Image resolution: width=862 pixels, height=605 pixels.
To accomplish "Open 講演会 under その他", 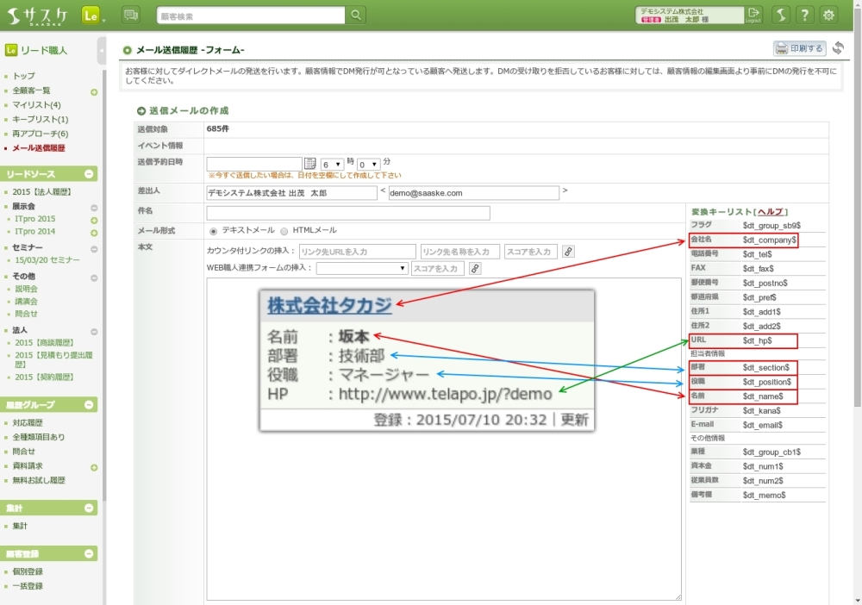I will pos(27,301).
